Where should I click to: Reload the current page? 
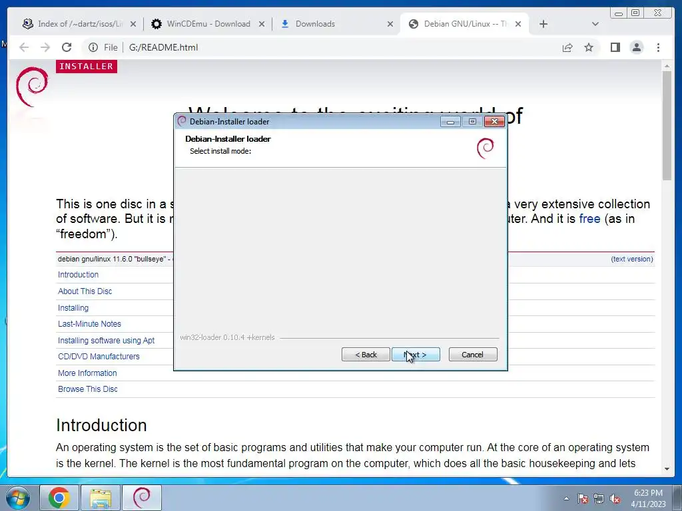(x=67, y=47)
